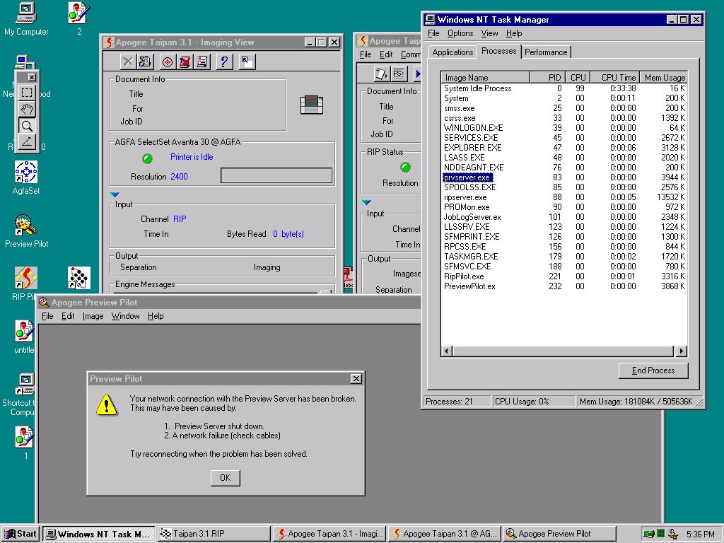Image resolution: width=724 pixels, height=543 pixels.
Task: Open the Window menu in Apogee Preview Pilot
Action: pyautogui.click(x=126, y=316)
